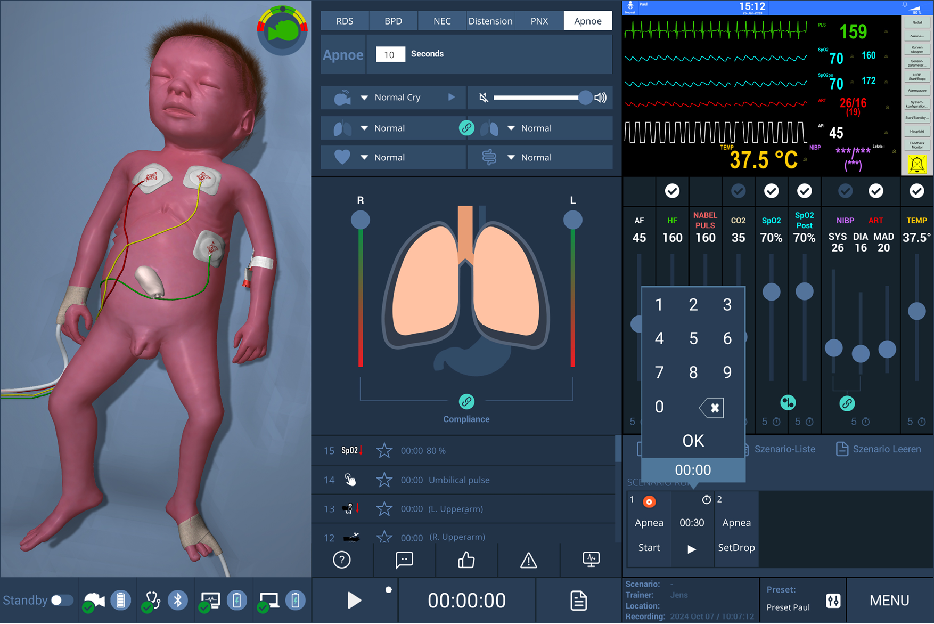
Task: Open the bowel sound Normal dropdown
Action: [x=511, y=158]
